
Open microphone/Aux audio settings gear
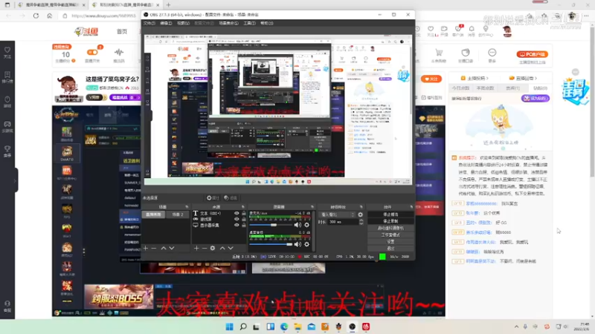point(306,225)
